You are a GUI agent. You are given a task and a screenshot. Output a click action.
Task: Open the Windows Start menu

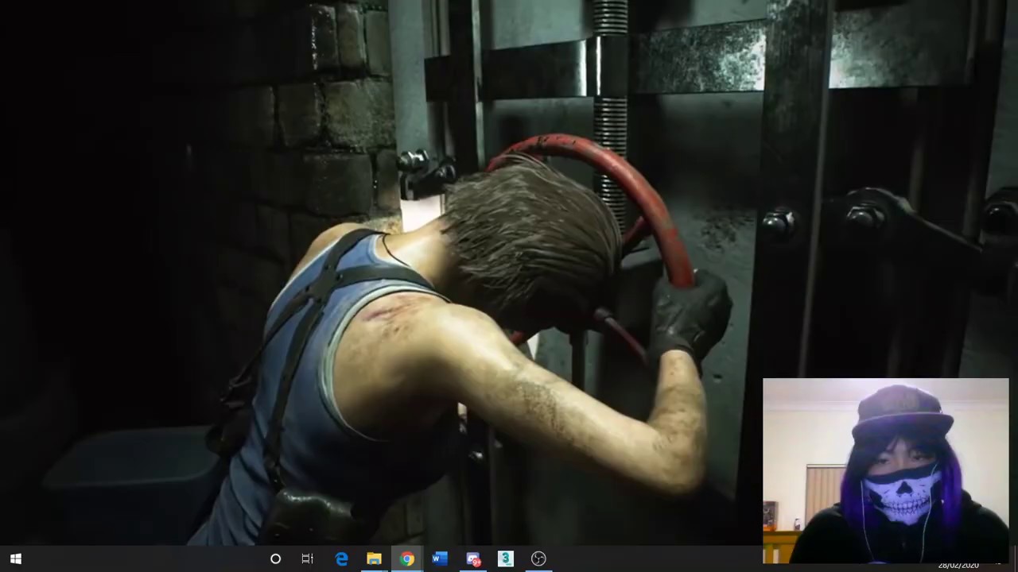pyautogui.click(x=15, y=558)
